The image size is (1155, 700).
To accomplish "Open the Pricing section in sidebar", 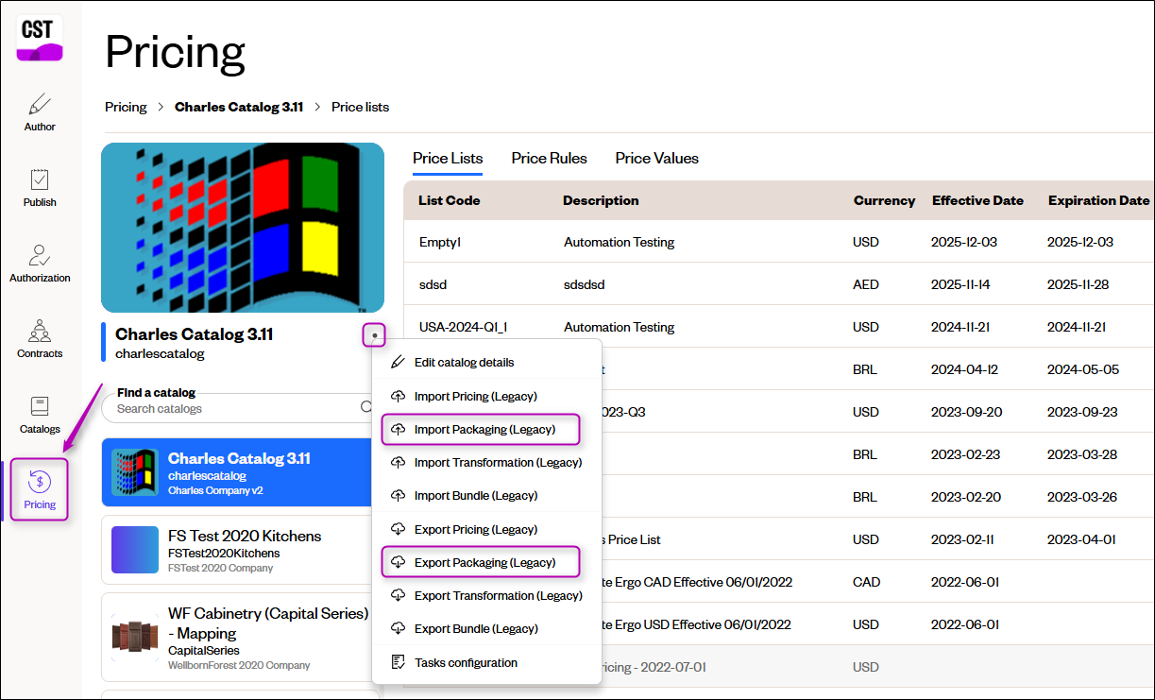I will click(x=40, y=489).
